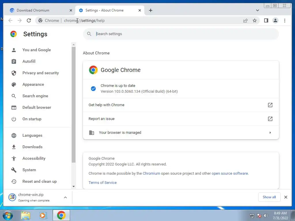Click the On startup power icon
The height and width of the screenshot is (221, 295).
point(14,119)
